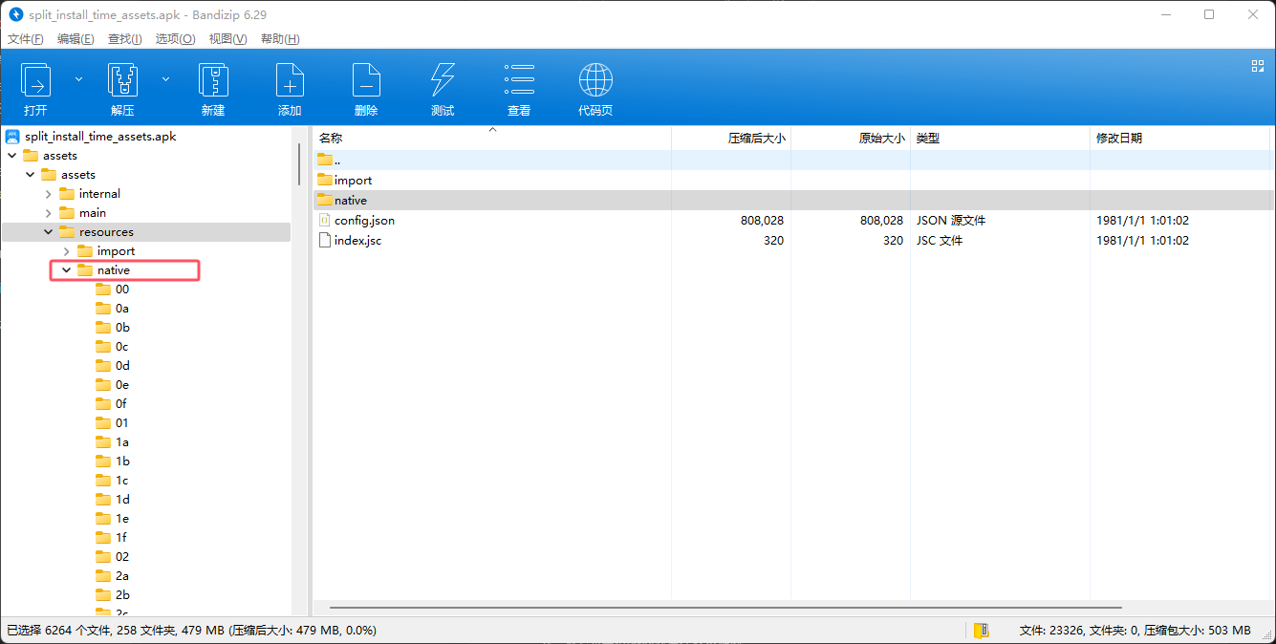Click the archive icon in status bar
Viewport: 1276px width, 644px height.
[x=981, y=631]
